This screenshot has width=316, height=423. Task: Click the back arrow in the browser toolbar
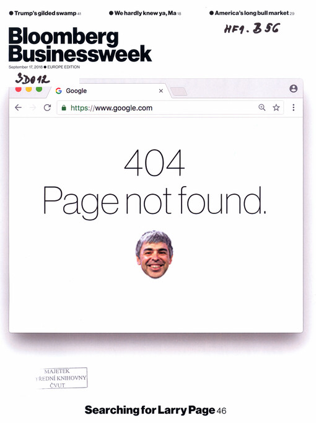(18, 108)
